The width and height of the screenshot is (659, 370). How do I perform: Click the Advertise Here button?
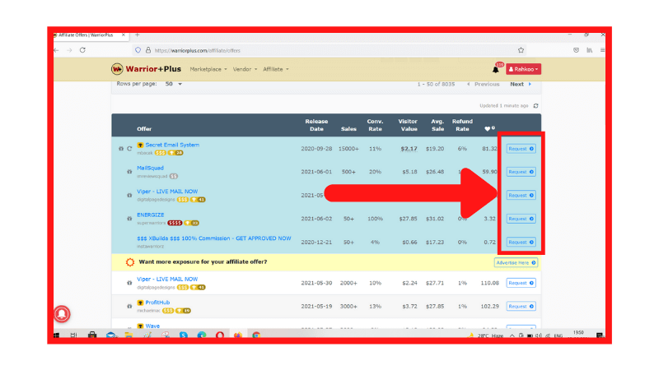click(516, 262)
